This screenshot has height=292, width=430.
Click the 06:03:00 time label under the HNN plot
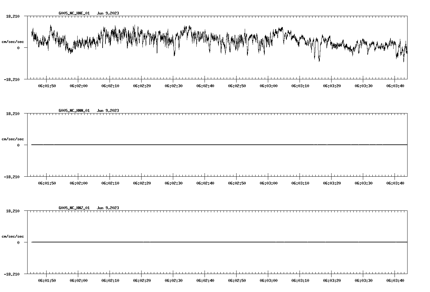click(x=269, y=183)
